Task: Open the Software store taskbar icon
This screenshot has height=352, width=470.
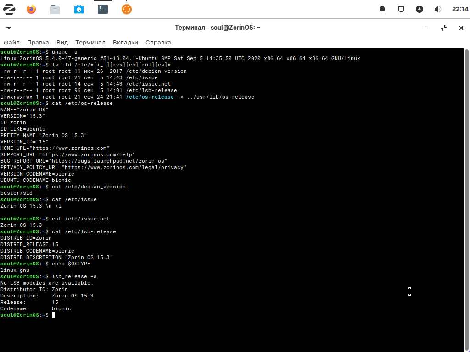Action: pos(79,9)
